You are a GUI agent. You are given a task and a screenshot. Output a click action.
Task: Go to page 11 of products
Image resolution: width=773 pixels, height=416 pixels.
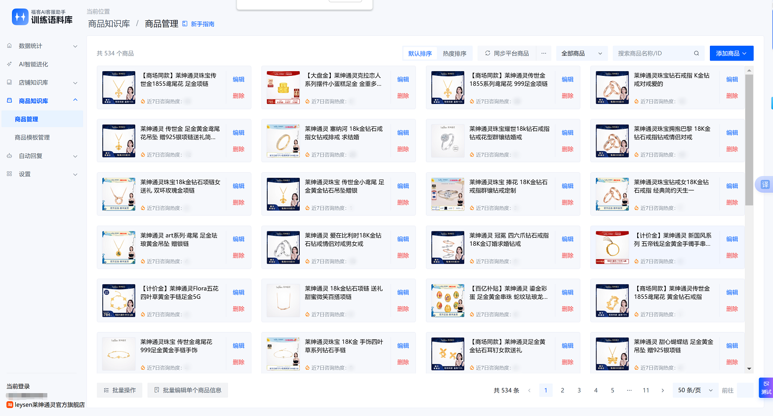[x=646, y=390]
